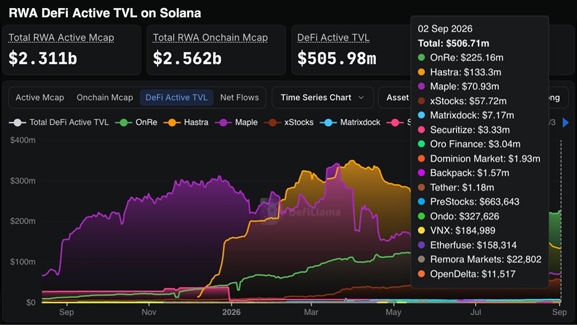The width and height of the screenshot is (577, 325).
Task: Click the Mar x-axis label
Action: [311, 313]
